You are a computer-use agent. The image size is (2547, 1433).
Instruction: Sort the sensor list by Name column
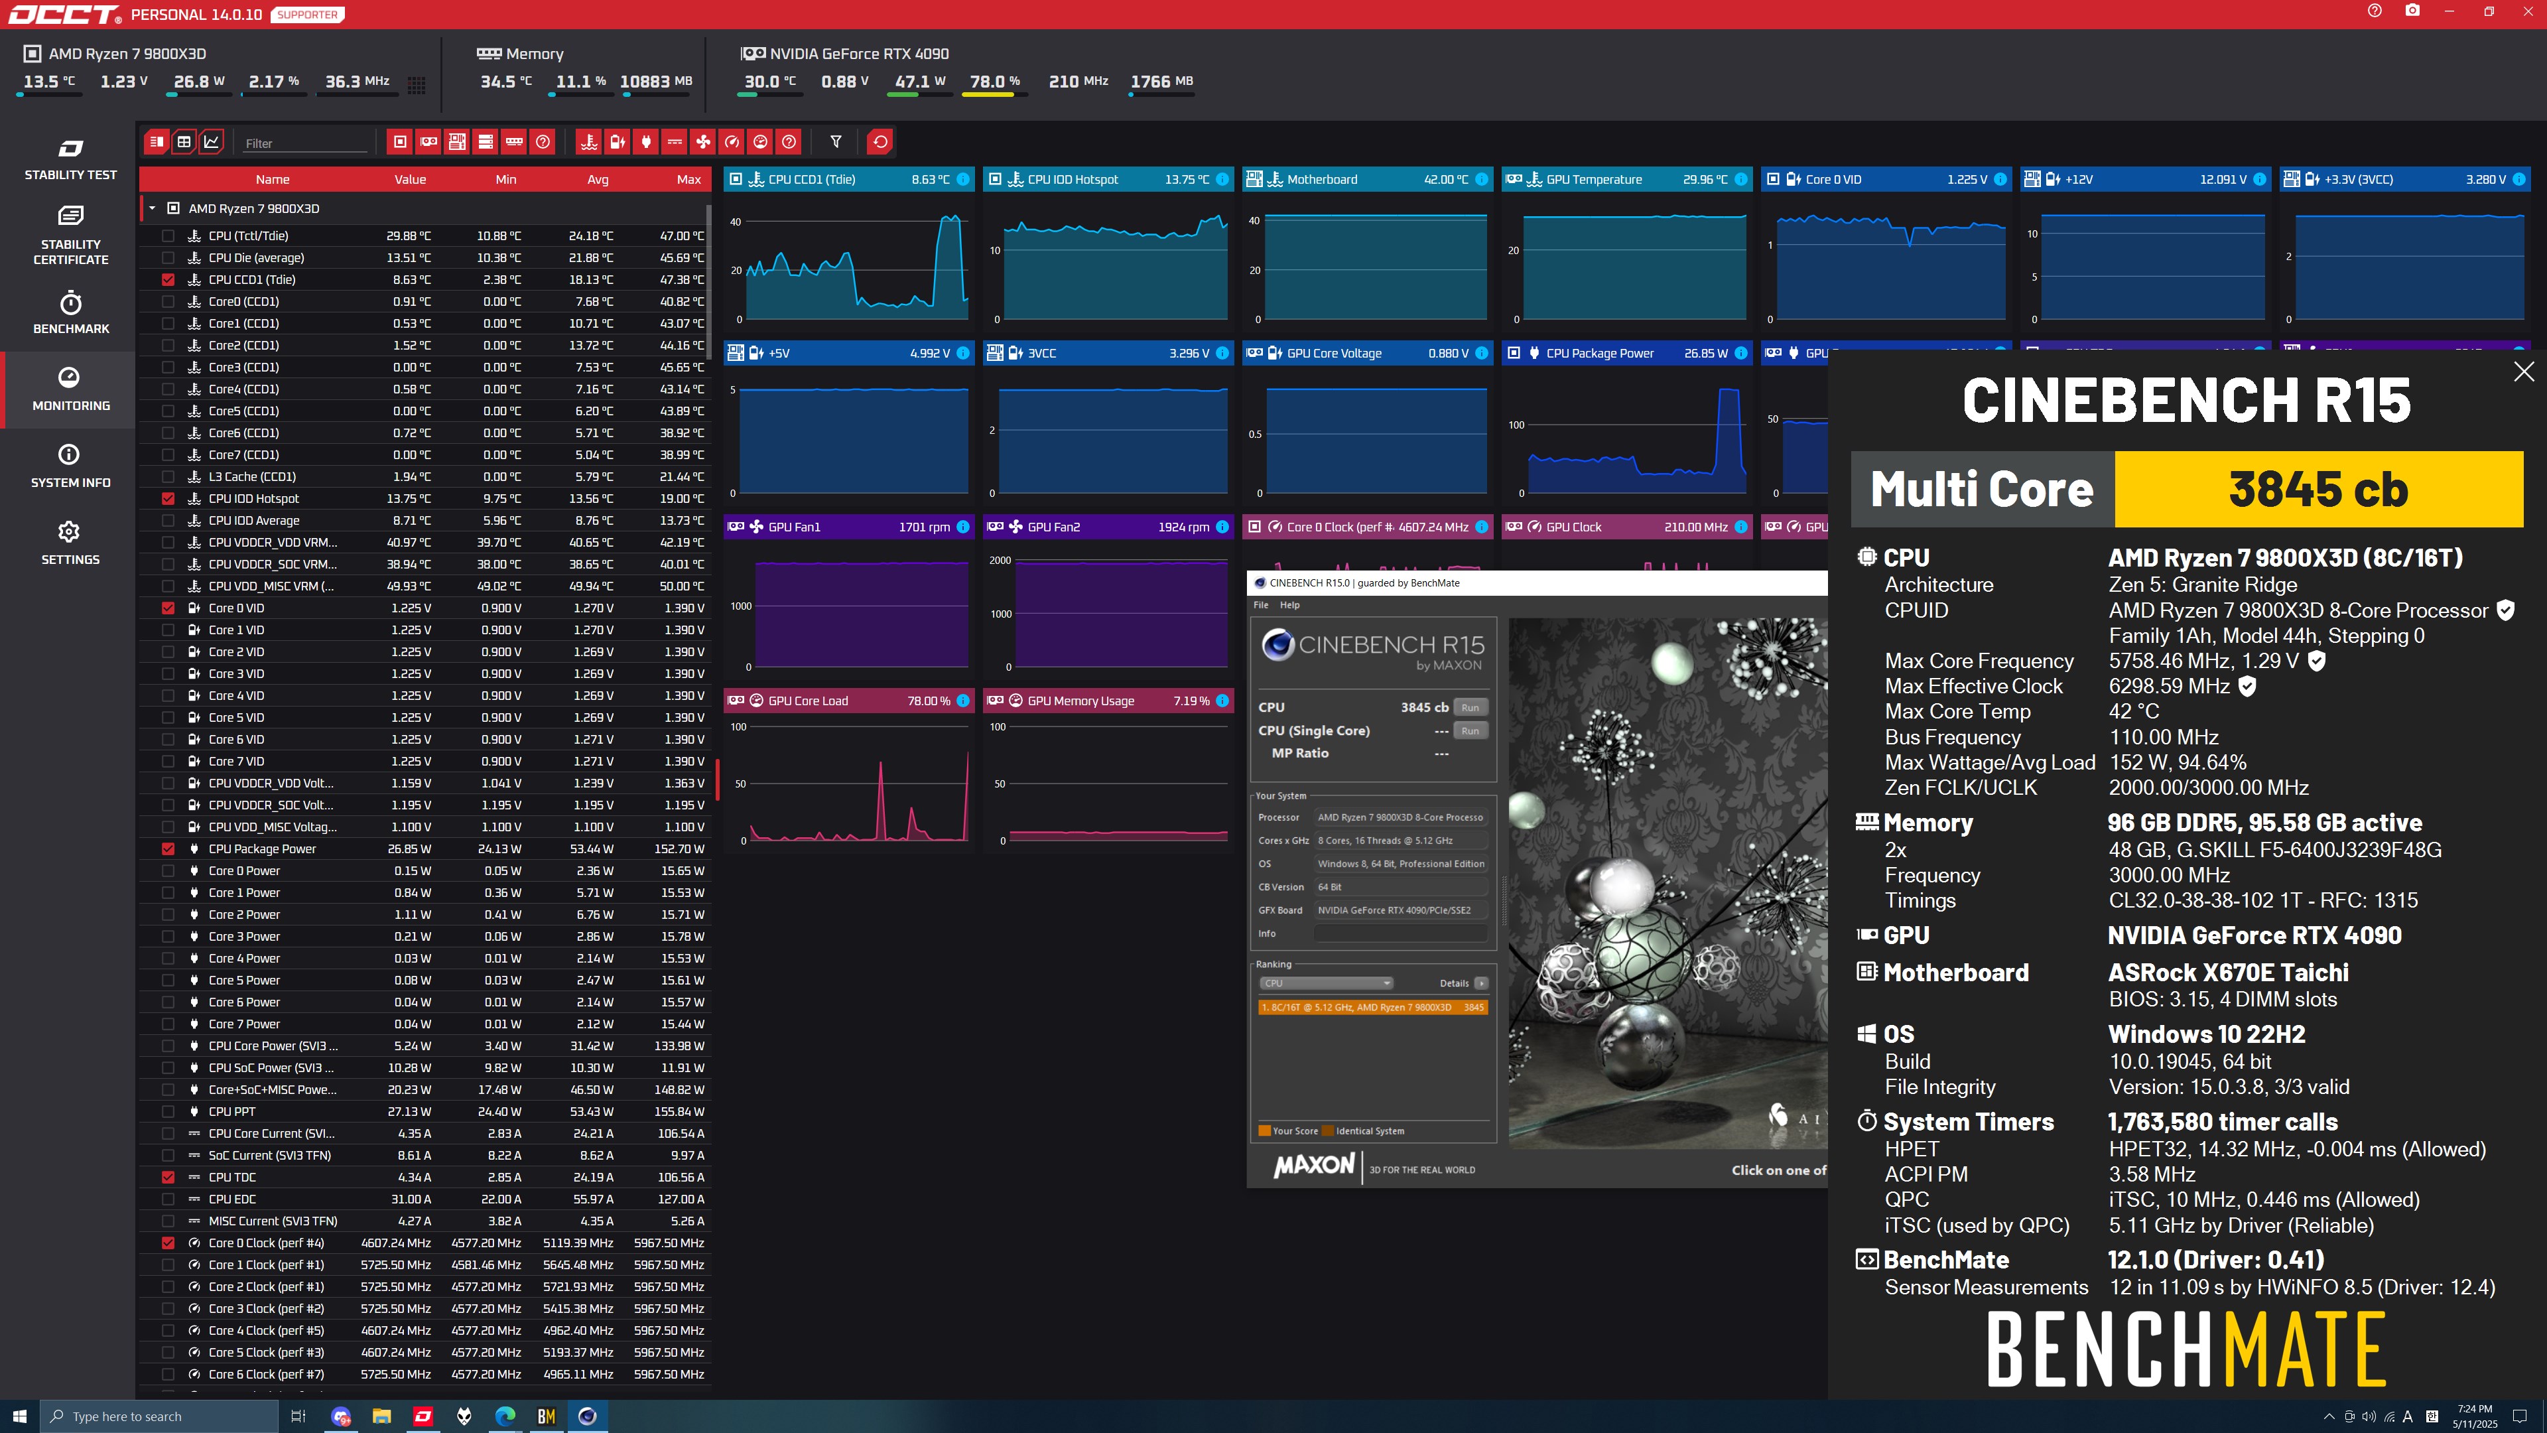(x=273, y=179)
